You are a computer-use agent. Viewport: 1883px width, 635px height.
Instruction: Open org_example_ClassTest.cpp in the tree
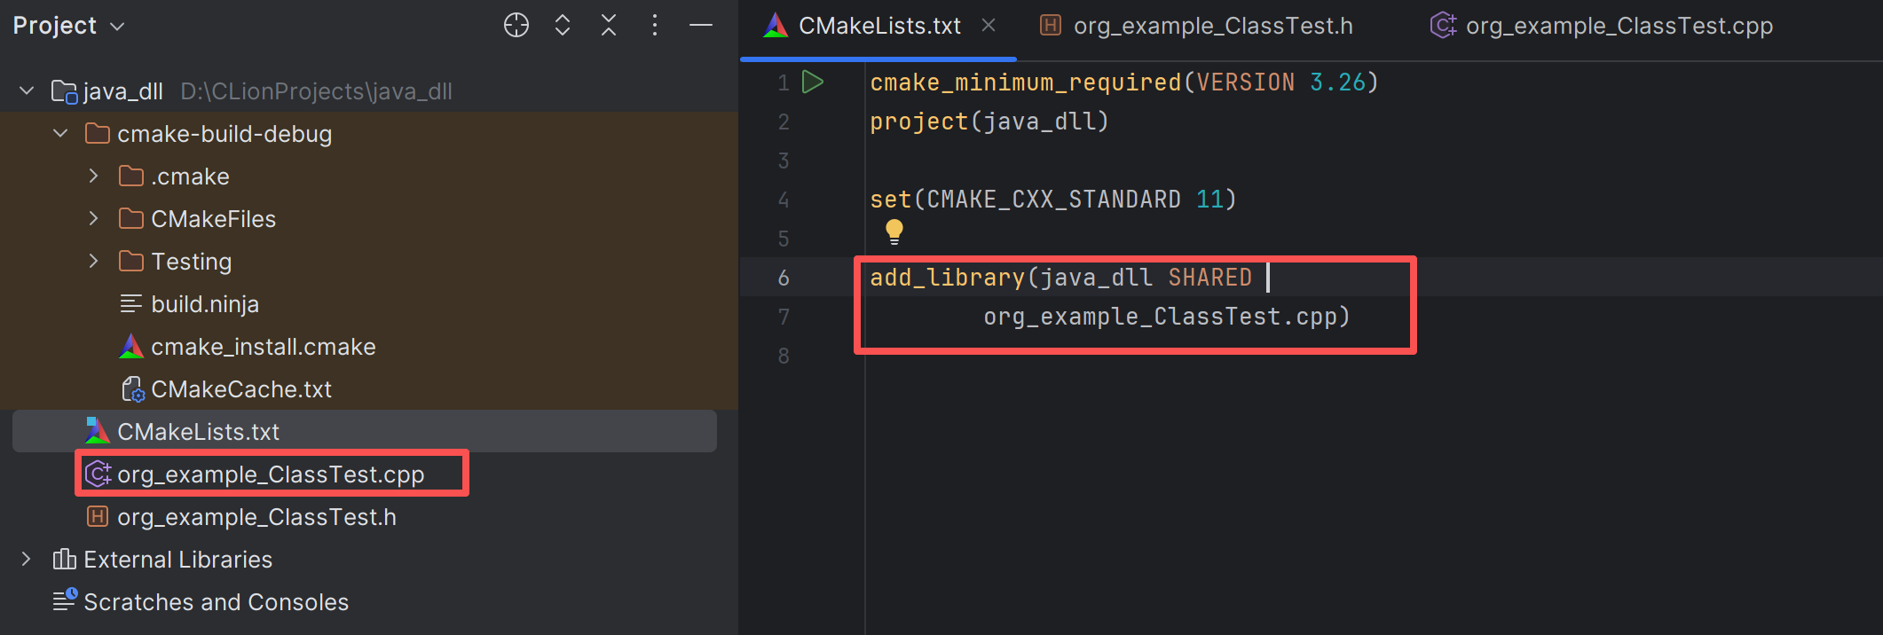(x=271, y=474)
